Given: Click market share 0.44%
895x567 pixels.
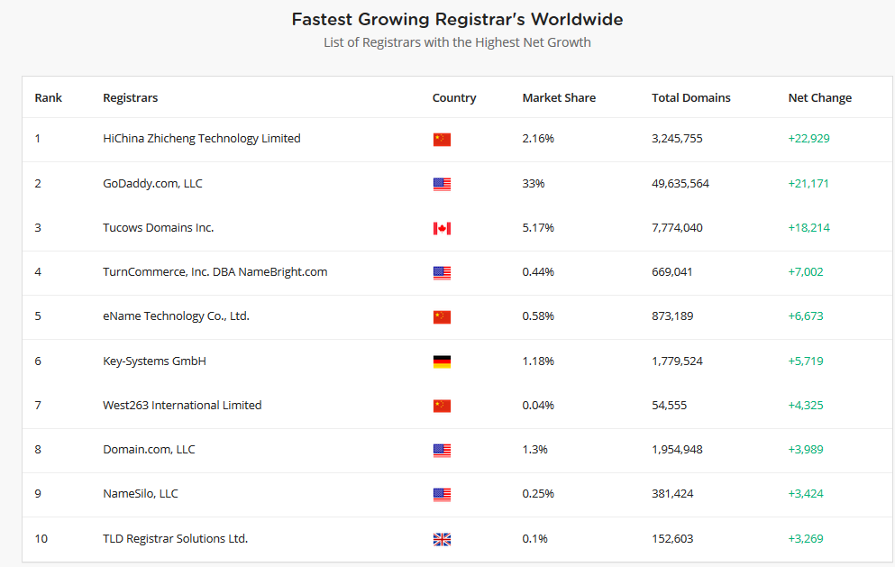Looking at the screenshot, I should click(x=538, y=272).
